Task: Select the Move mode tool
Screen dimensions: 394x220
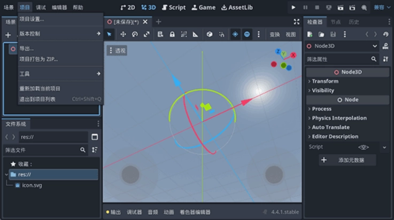Action: [x=123, y=34]
